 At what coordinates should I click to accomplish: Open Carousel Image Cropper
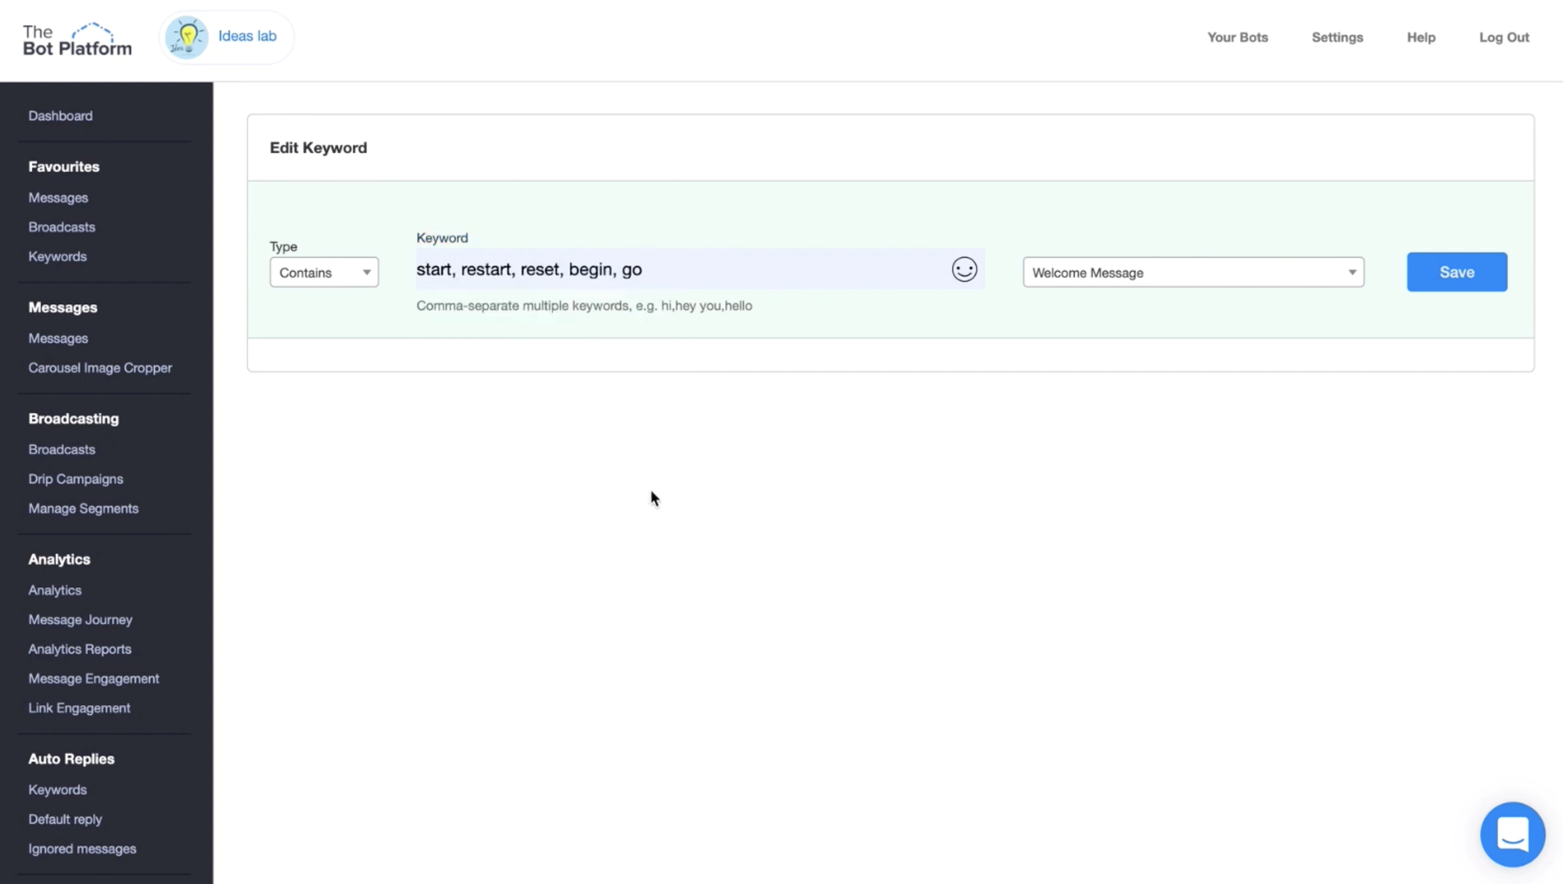point(100,368)
